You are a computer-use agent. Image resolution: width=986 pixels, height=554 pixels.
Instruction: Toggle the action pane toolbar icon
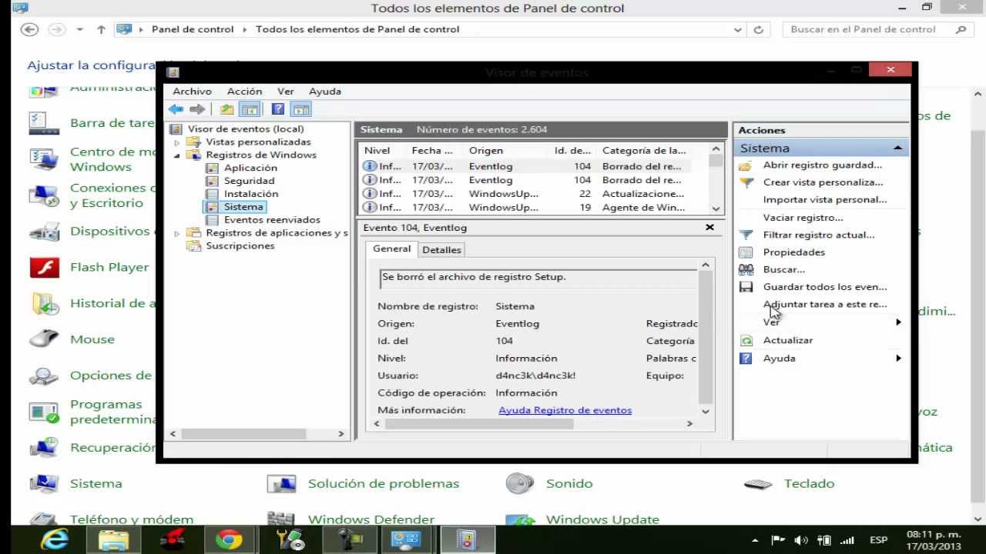(301, 109)
